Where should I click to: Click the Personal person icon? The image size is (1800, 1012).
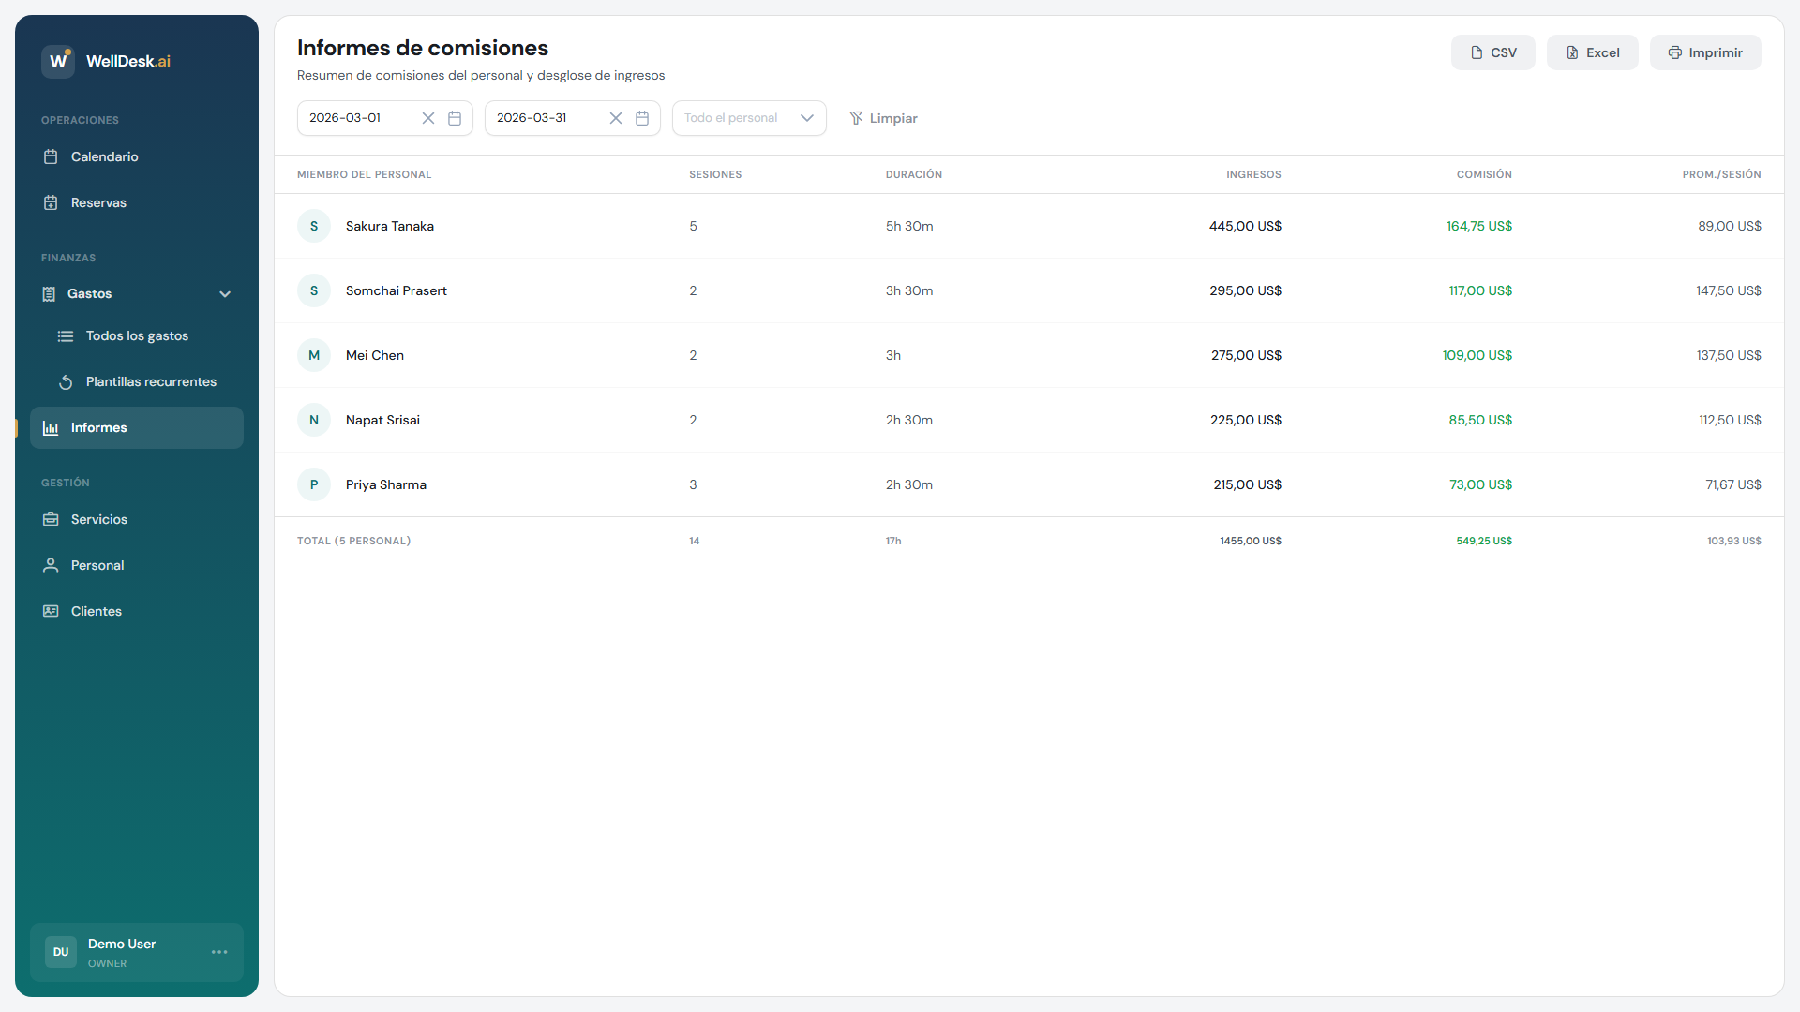point(51,565)
